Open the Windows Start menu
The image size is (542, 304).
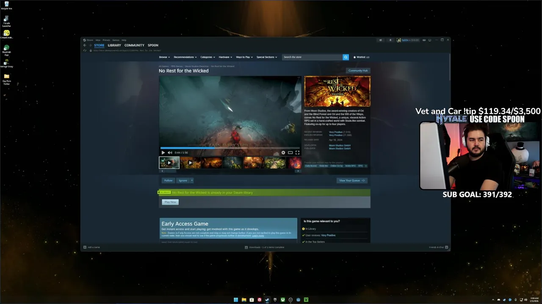[236, 300]
